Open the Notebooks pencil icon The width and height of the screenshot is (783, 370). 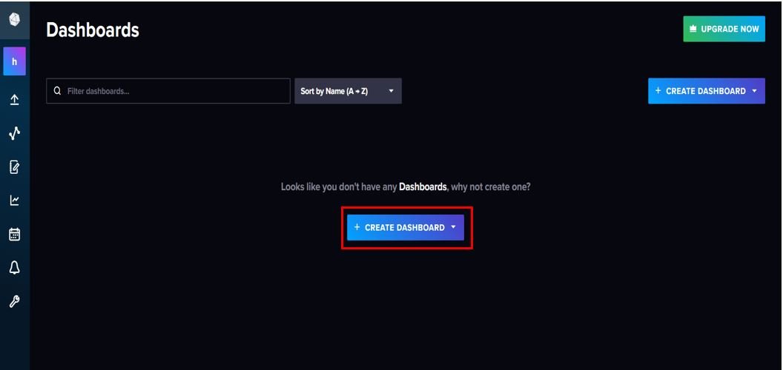coord(15,167)
